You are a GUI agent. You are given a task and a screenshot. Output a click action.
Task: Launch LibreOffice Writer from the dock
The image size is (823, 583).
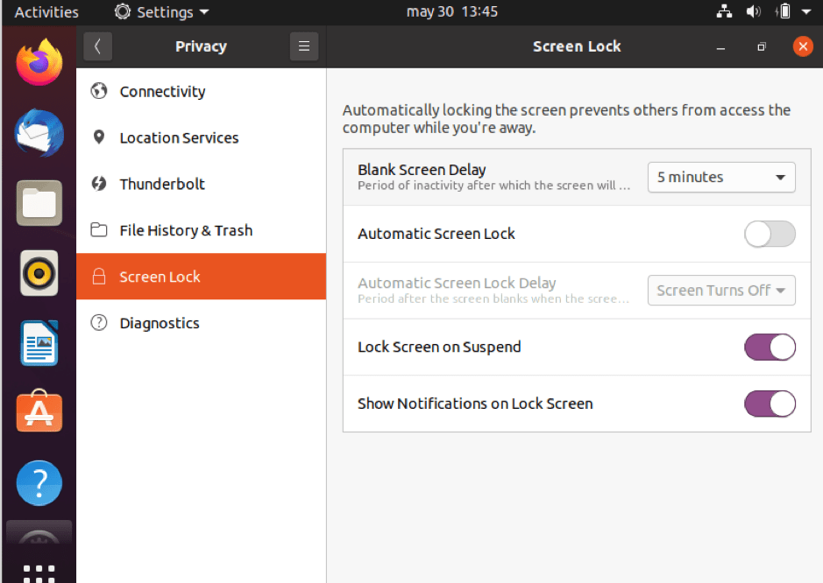pyautogui.click(x=39, y=343)
